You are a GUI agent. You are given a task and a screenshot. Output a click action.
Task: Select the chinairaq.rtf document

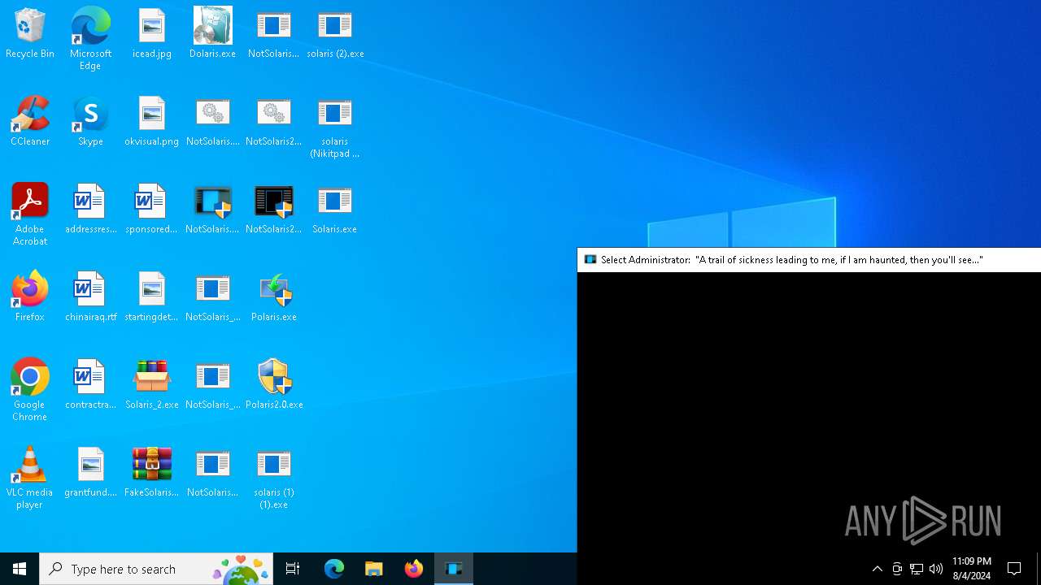[x=90, y=297]
